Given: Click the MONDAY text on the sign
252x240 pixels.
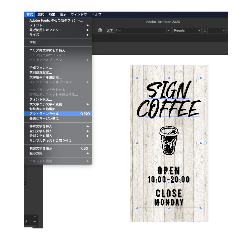Looking at the screenshot, I should coord(169,202).
